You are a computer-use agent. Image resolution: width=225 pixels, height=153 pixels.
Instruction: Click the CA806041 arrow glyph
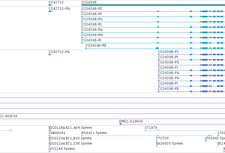(50, 136)
